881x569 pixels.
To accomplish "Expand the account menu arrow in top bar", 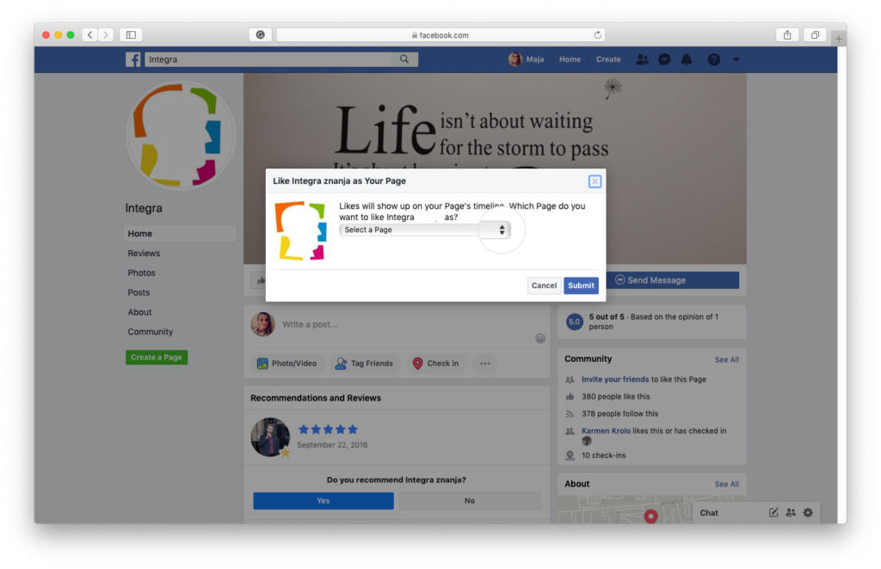I will click(736, 59).
